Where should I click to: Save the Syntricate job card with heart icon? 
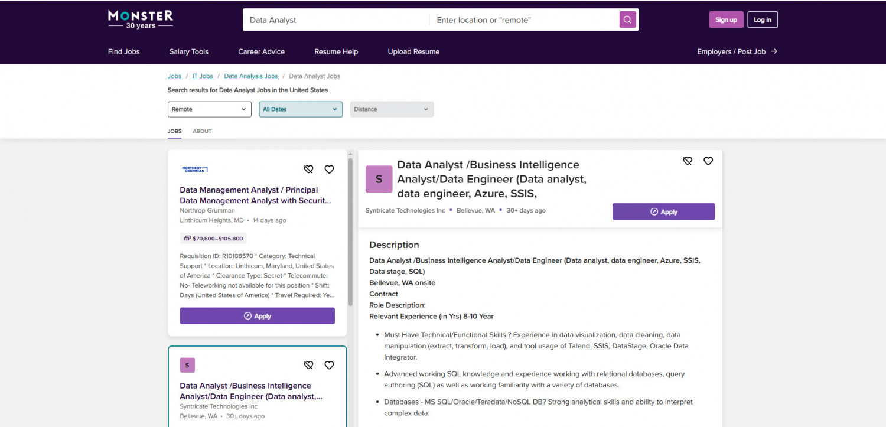click(x=329, y=366)
